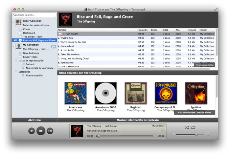This screenshot has height=156, width=230.
Task: Sort tracks by Tamaño column
Action: click(193, 30)
